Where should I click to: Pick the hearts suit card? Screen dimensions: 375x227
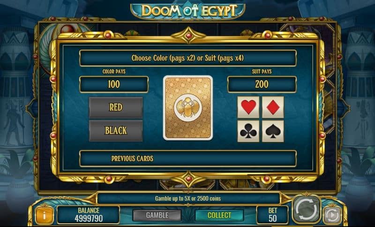pyautogui.click(x=248, y=107)
